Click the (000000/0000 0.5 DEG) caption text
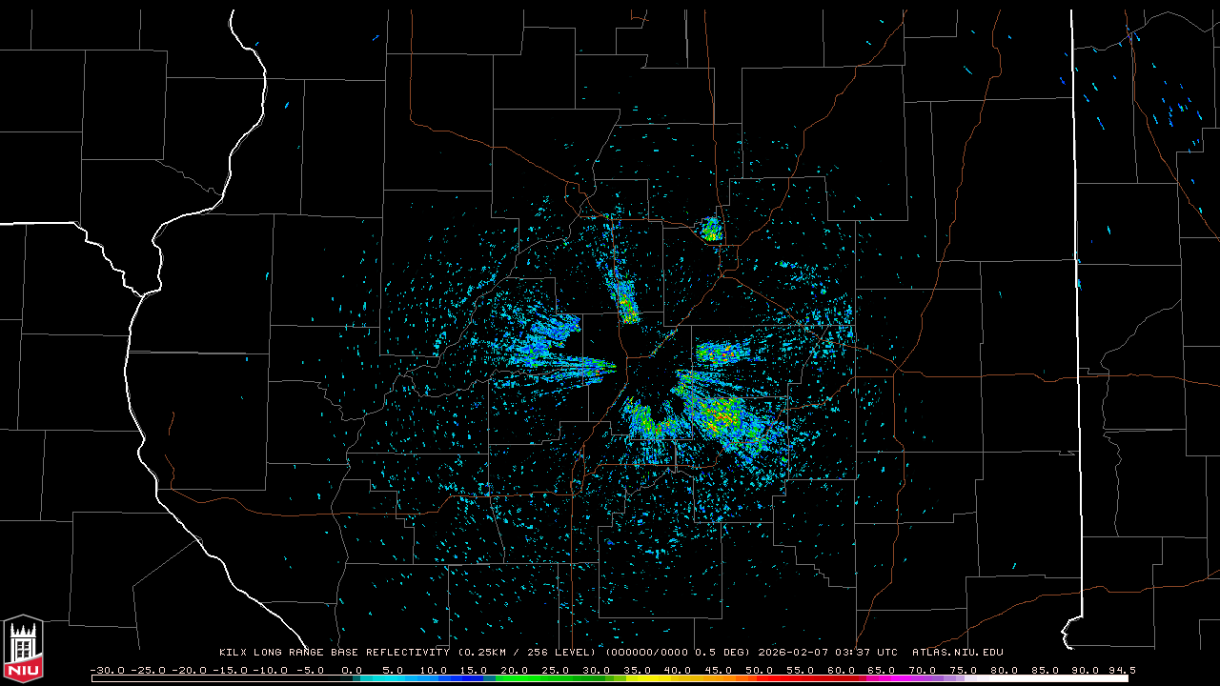 coord(680,652)
